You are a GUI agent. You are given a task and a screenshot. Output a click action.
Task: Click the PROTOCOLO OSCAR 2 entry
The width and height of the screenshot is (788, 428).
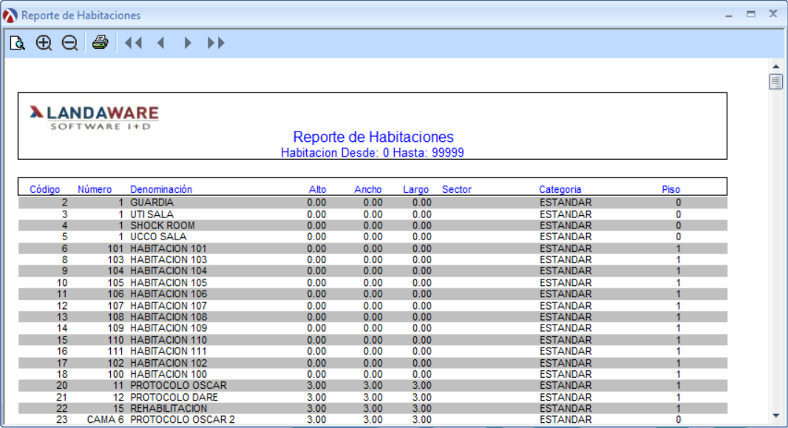pos(183,419)
